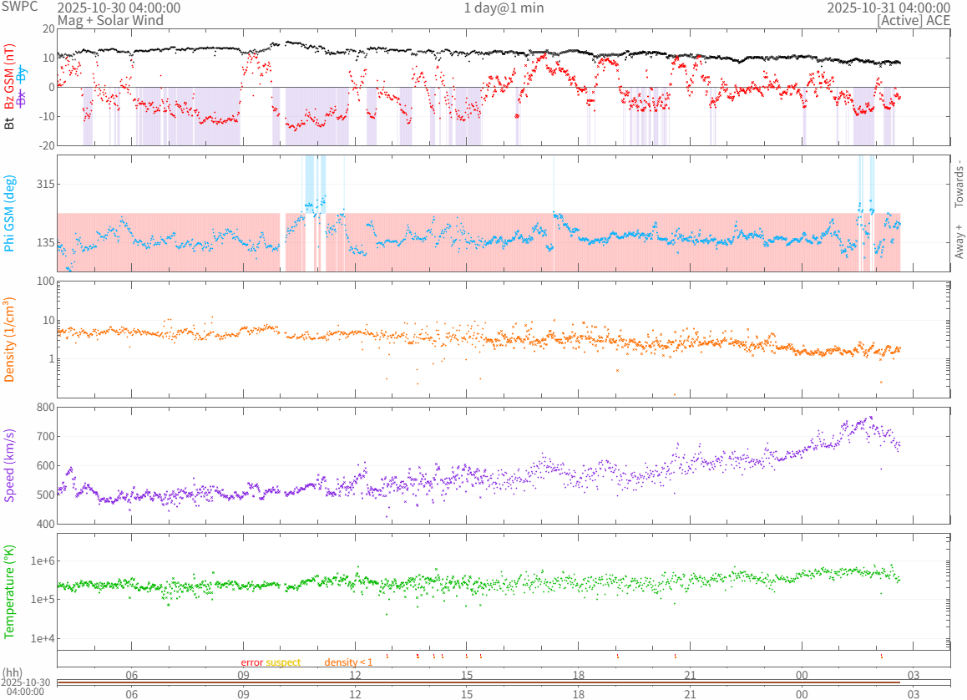967x700 pixels.
Task: Click the -20 tick on Bz axis
Action: [x=47, y=145]
